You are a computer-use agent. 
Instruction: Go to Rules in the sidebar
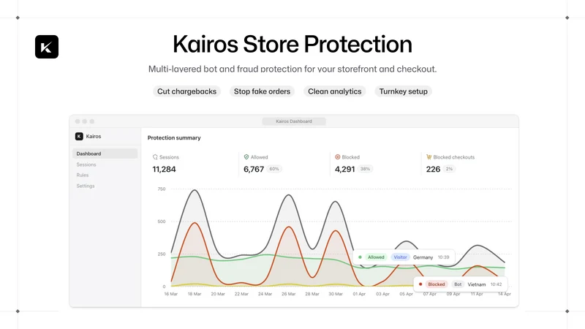[83, 175]
